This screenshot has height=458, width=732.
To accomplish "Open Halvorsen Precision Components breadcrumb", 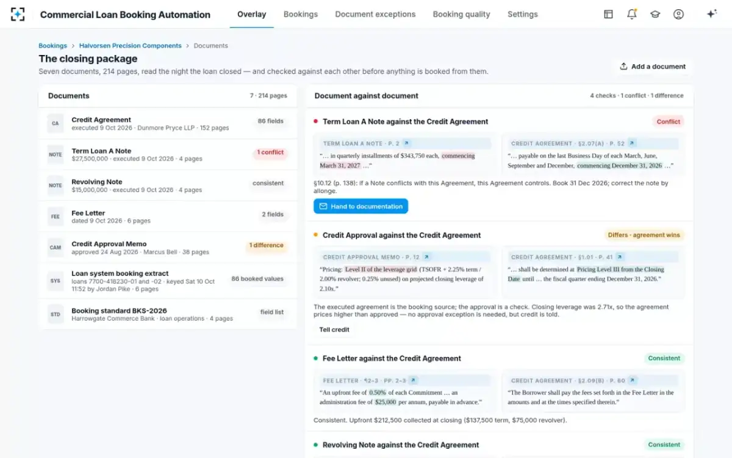I will (131, 46).
